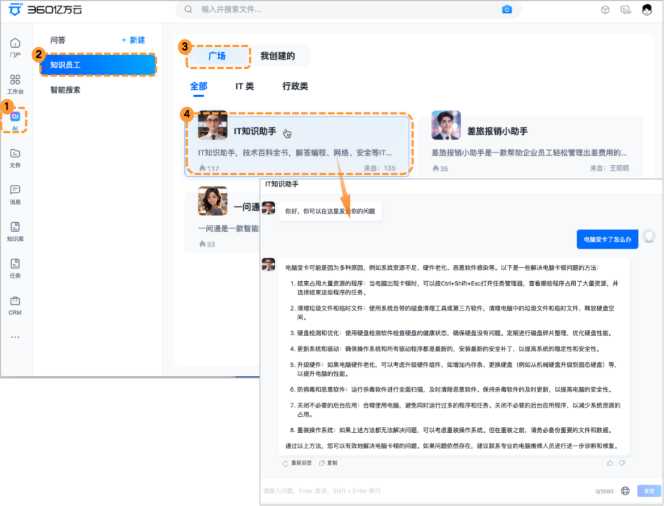664x506 pixels.
Task: Open the 消息 messages sidebar icon
Action: pos(15,195)
